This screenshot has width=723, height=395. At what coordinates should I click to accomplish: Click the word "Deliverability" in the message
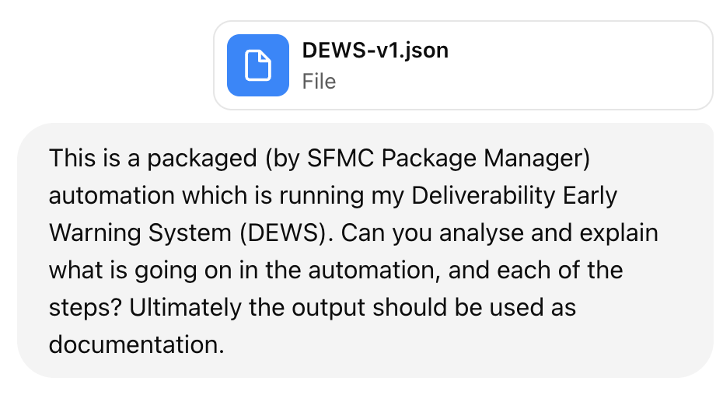coord(483,196)
